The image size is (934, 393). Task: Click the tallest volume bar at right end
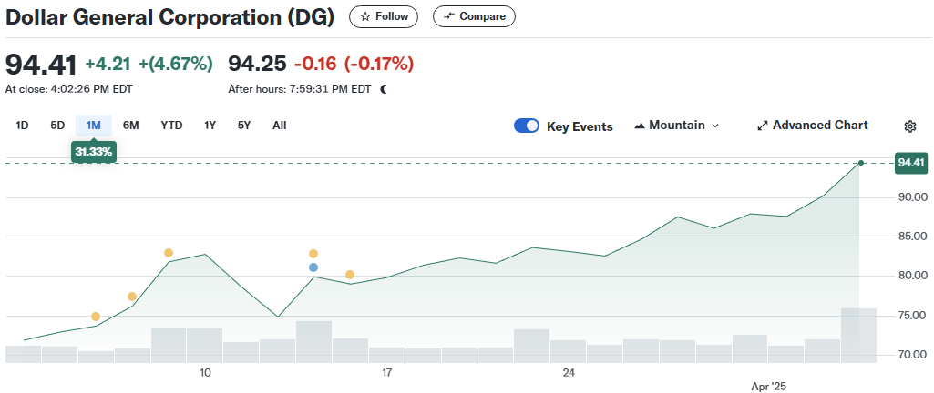click(x=858, y=336)
